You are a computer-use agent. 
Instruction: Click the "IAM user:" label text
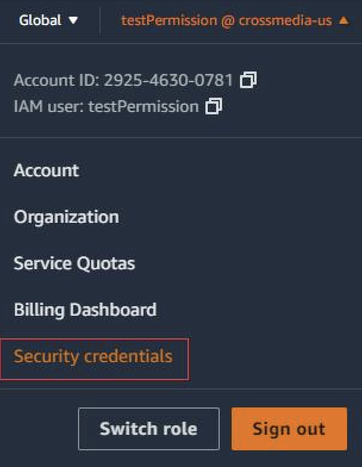(49, 106)
